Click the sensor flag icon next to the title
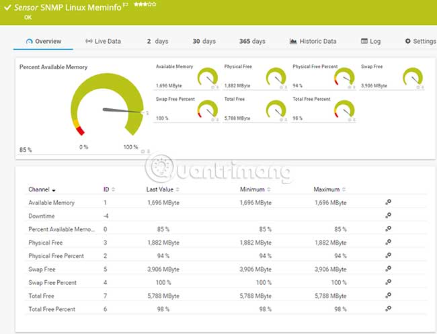This screenshot has height=334, width=437. click(x=126, y=5)
